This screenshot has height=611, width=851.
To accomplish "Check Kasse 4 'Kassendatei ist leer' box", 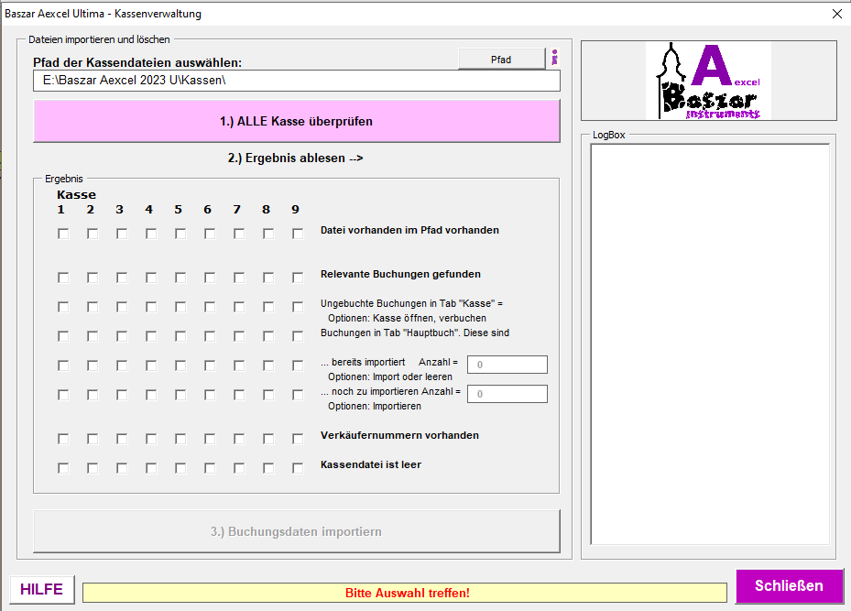I will 151,468.
